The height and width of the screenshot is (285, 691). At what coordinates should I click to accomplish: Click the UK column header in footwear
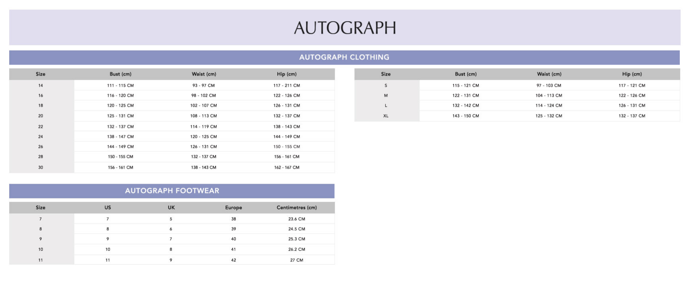[171, 208]
